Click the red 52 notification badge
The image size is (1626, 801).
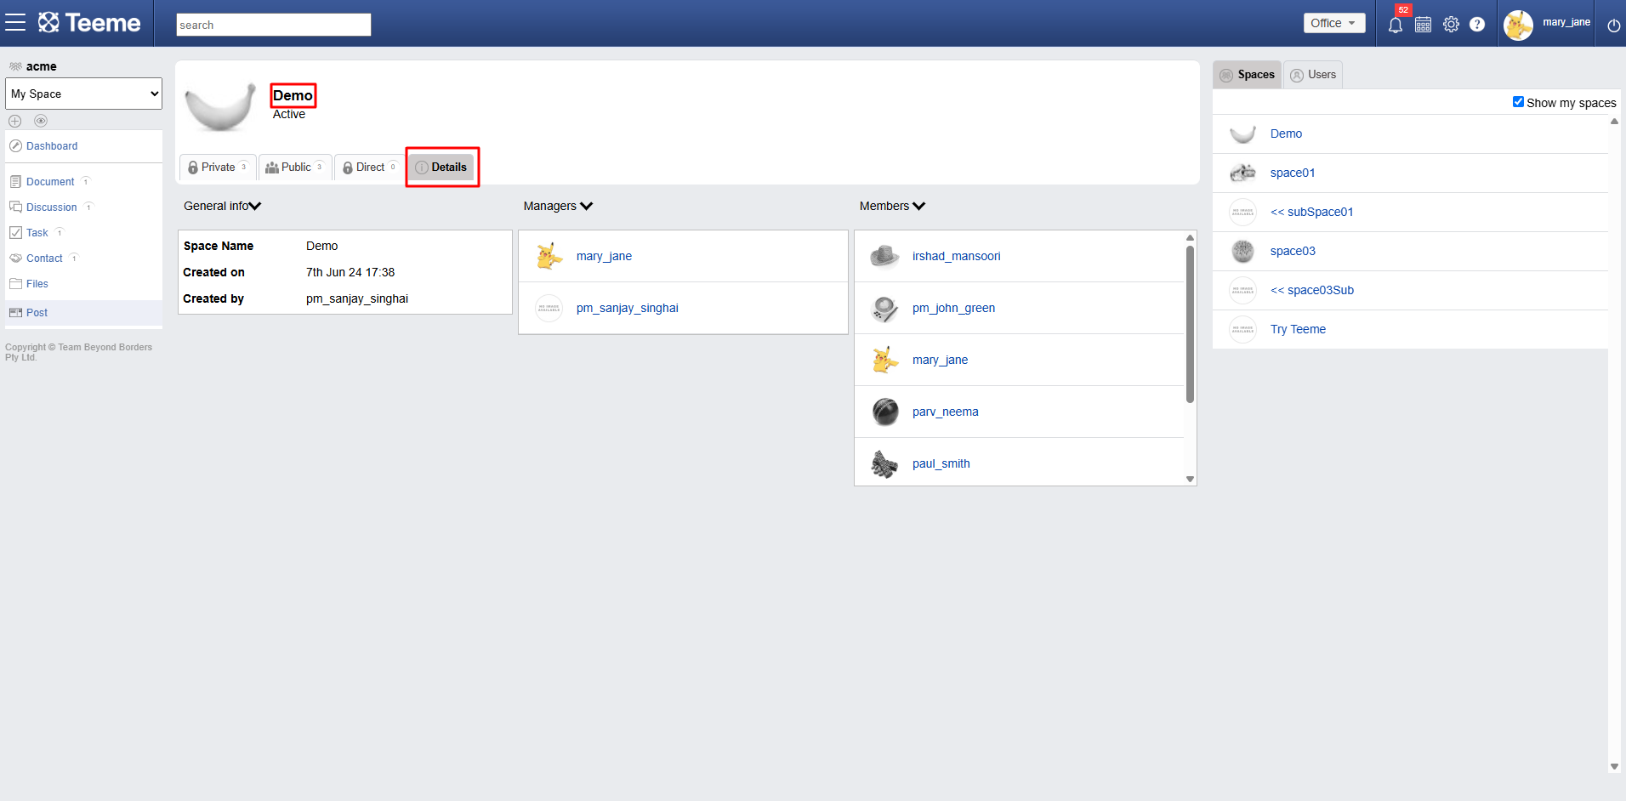pos(1403,10)
